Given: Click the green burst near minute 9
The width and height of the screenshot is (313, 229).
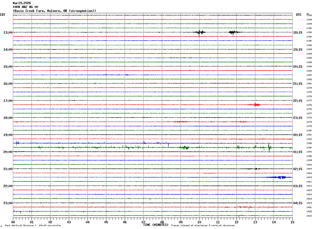Looking at the screenshot, I should point(185,148).
